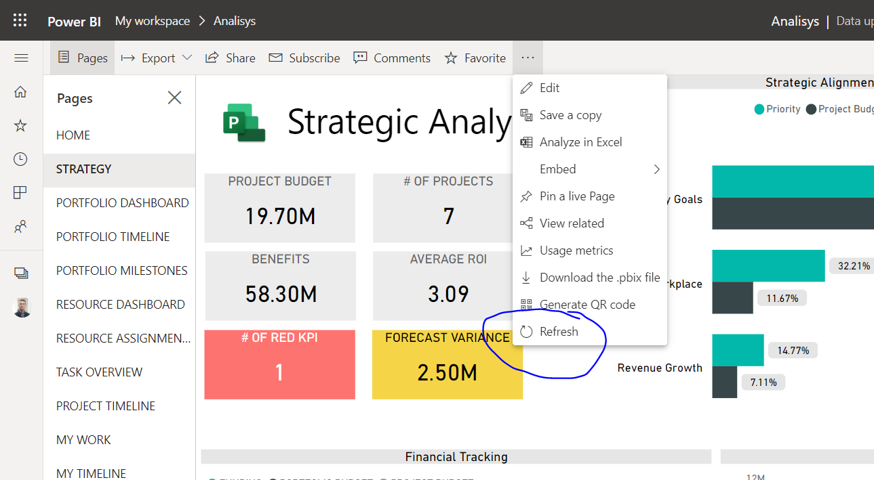874x480 pixels.
Task: Click Analisys breadcrumb link
Action: tap(235, 21)
